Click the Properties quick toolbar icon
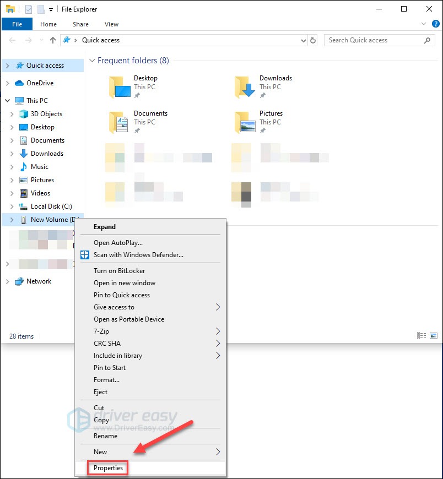This screenshot has height=479, width=443. click(29, 9)
